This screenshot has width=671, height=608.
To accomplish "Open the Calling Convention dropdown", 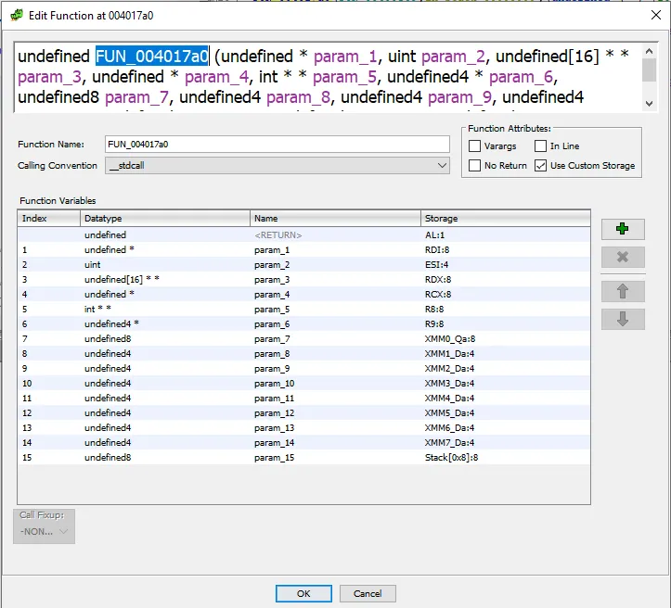I will [277, 166].
